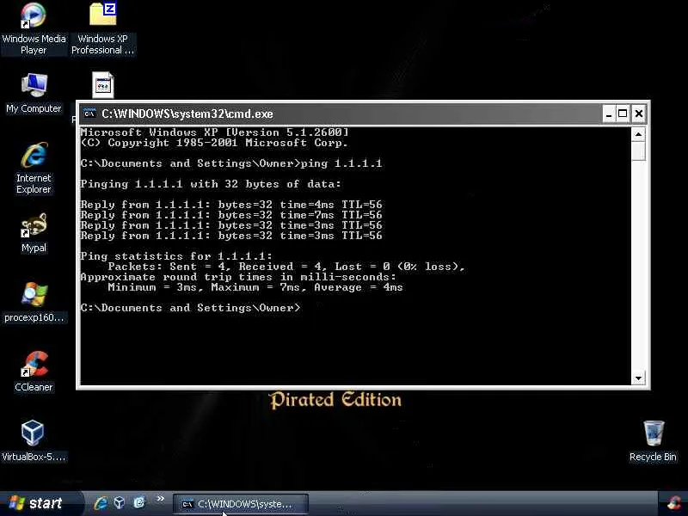
Task: Click the cmd window scrollbar thumb
Action: click(638, 151)
